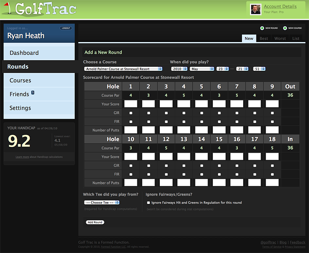Click the 9.2 handicap value
This screenshot has height=253, width=309.
coord(19,141)
